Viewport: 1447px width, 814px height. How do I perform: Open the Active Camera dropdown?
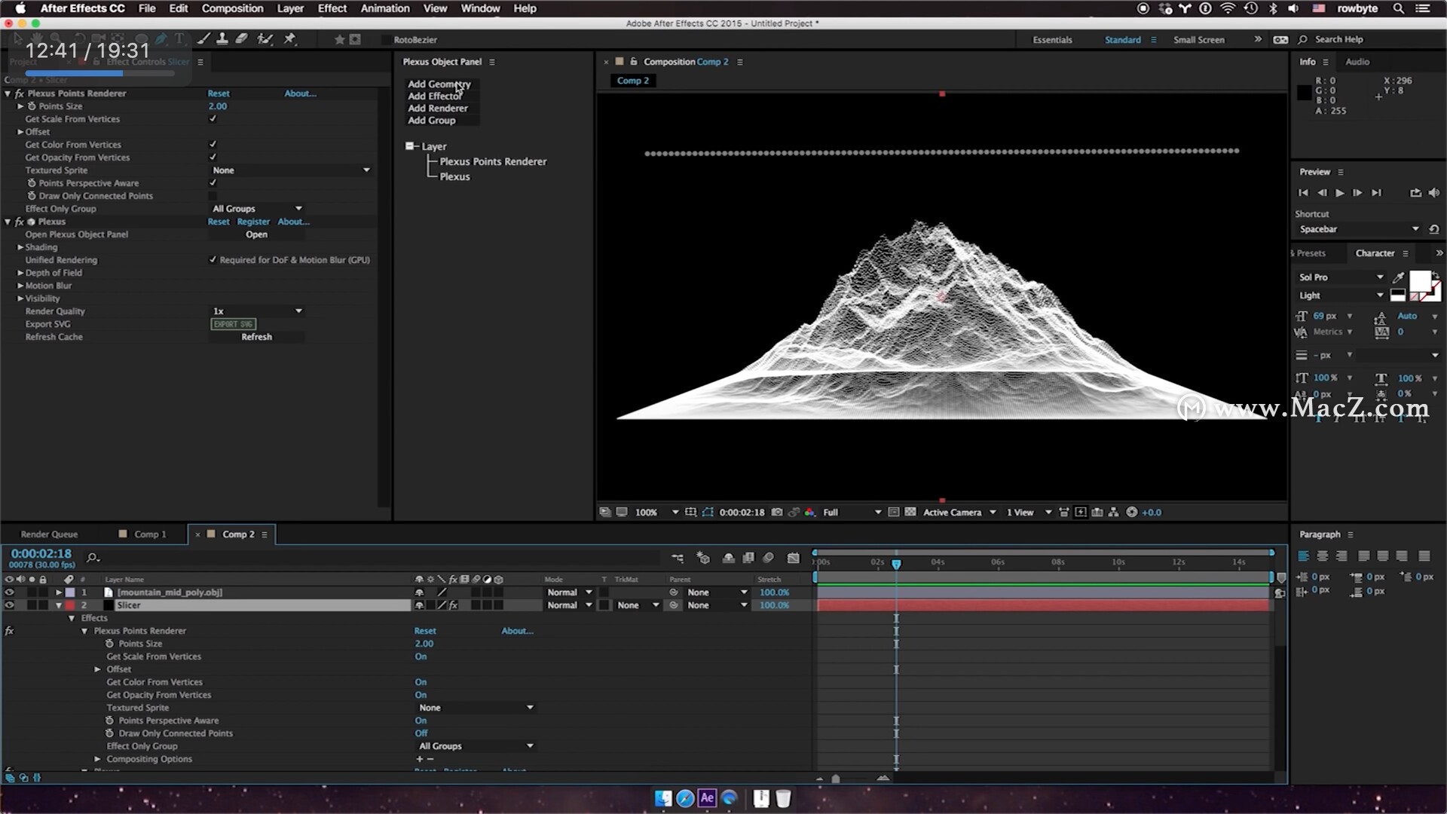point(959,513)
